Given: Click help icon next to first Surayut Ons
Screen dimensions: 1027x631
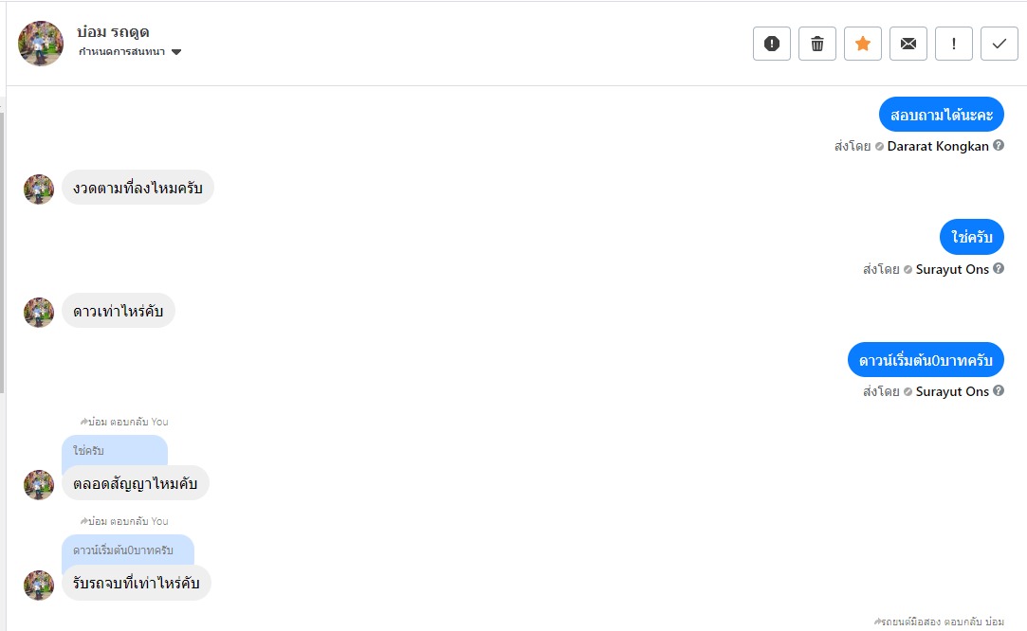Looking at the screenshot, I should coord(999,269).
